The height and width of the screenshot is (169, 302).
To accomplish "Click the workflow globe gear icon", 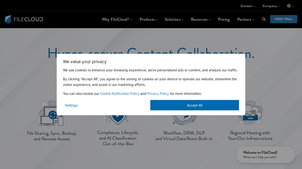I will (x=185, y=120).
